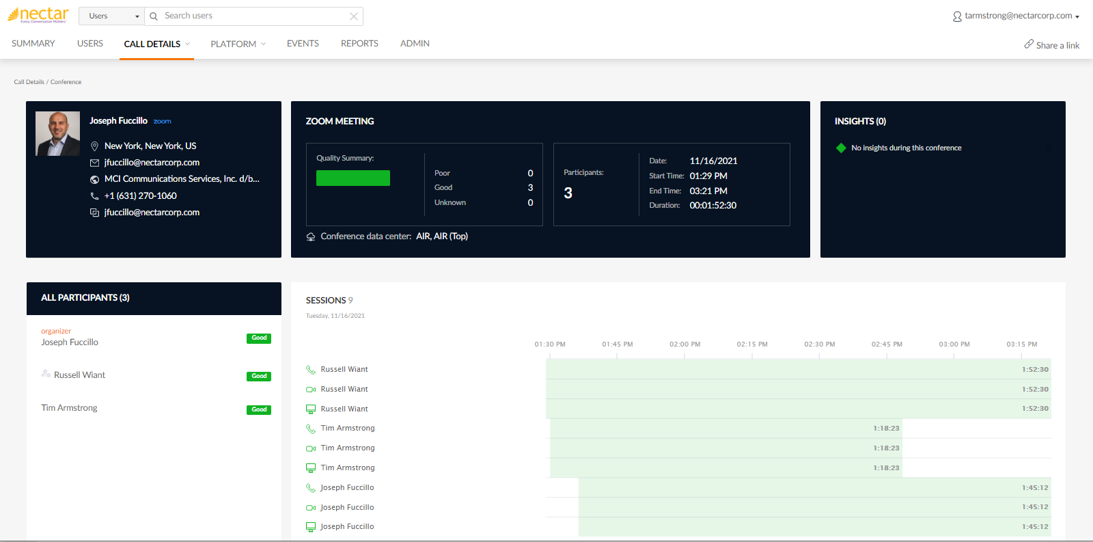
Task: Click Joseph Fuccillo video session camera icon
Action: 311,508
